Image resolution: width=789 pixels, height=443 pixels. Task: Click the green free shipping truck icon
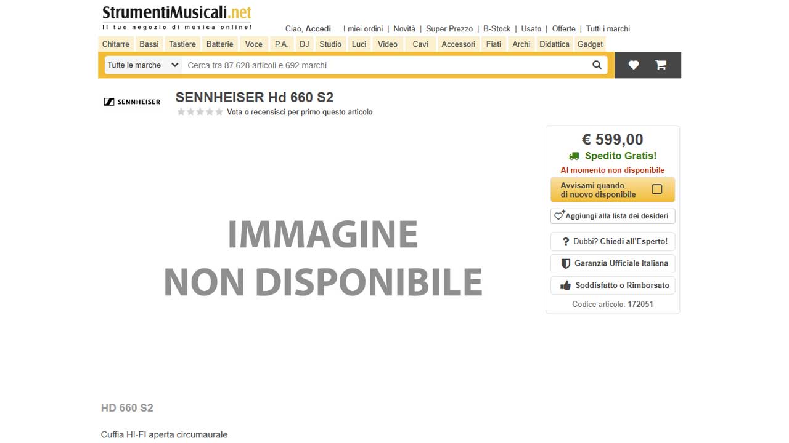[x=574, y=156]
